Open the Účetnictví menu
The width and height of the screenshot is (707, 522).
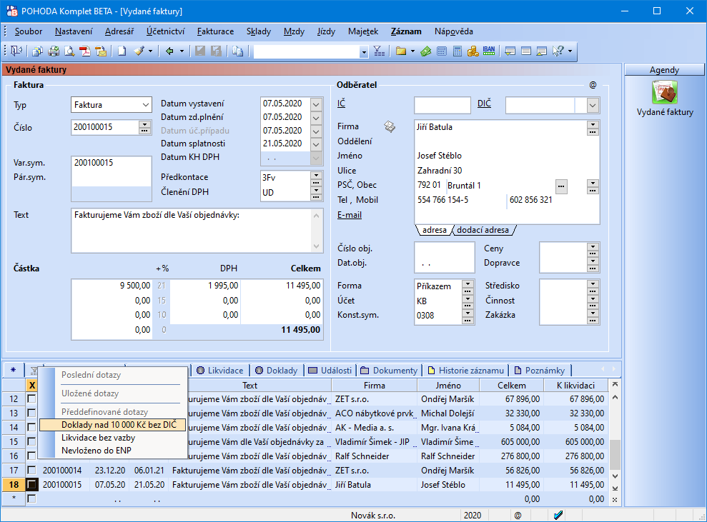[165, 31]
